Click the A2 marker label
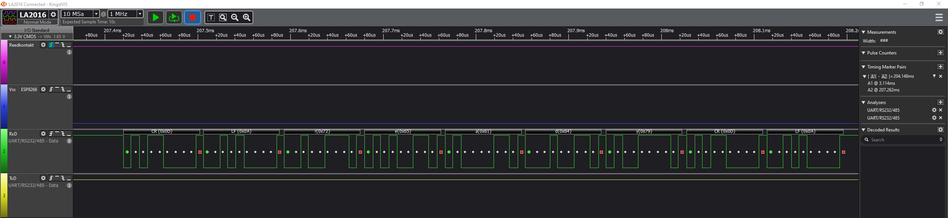The image size is (948, 218). tap(884, 76)
